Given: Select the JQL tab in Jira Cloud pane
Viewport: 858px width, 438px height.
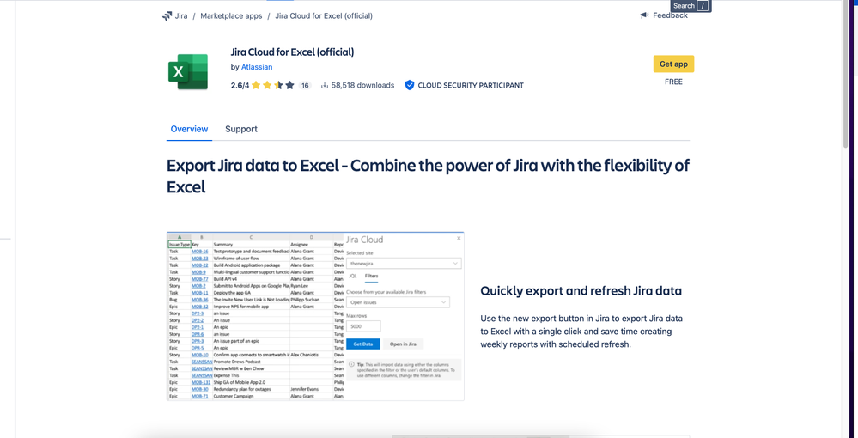Looking at the screenshot, I should coord(353,276).
